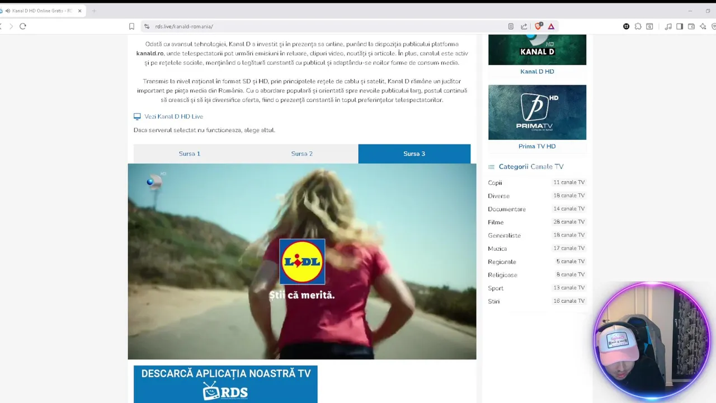Open the Copii category
The width and height of the screenshot is (716, 403).
[x=495, y=183]
